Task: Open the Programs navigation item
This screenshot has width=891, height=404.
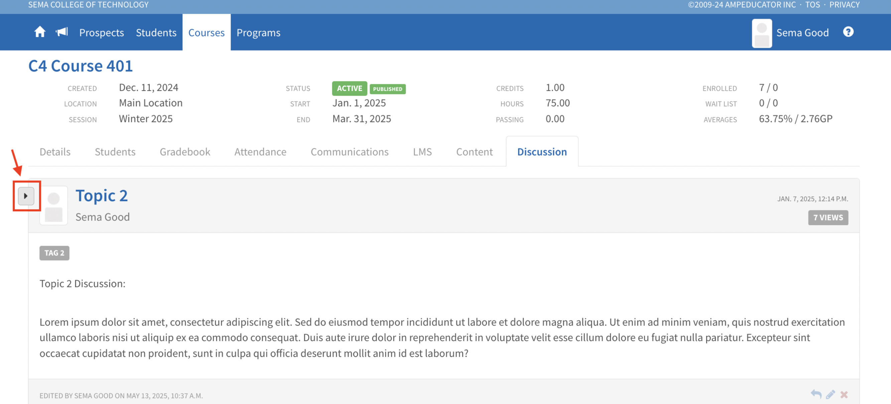Action: 258,32
